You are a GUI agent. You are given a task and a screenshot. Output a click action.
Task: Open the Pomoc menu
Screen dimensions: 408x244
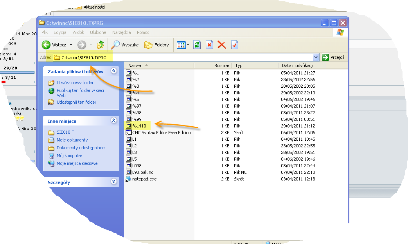coord(143,32)
